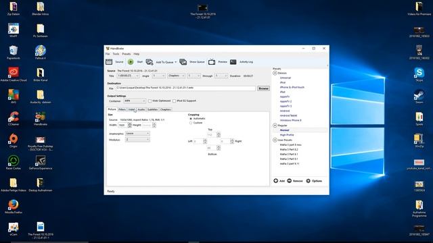433x243 pixels.
Task: Open the Chapters range-type dropdown
Action: pos(176,76)
